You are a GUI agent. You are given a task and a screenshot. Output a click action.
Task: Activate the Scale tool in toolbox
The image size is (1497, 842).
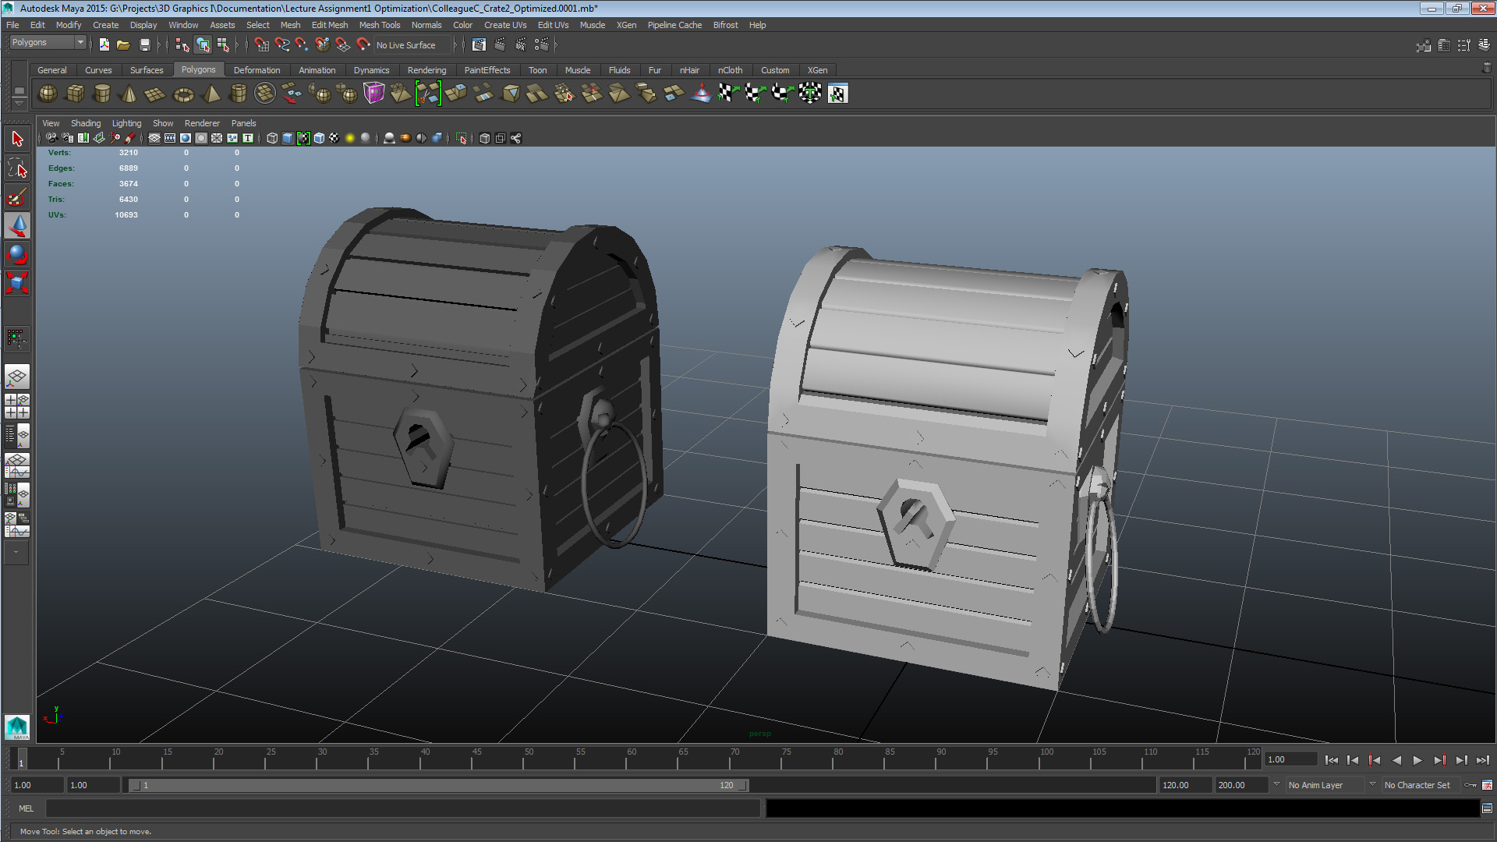pyautogui.click(x=17, y=283)
